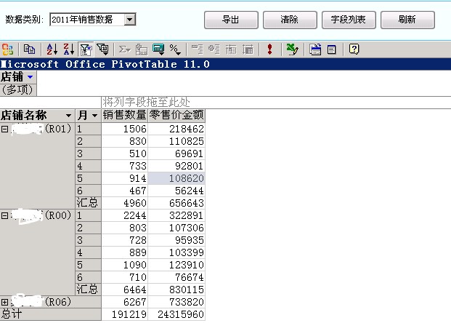This screenshot has height=323, width=451.
Task: Select cell value 107306
Action: [x=176, y=228]
